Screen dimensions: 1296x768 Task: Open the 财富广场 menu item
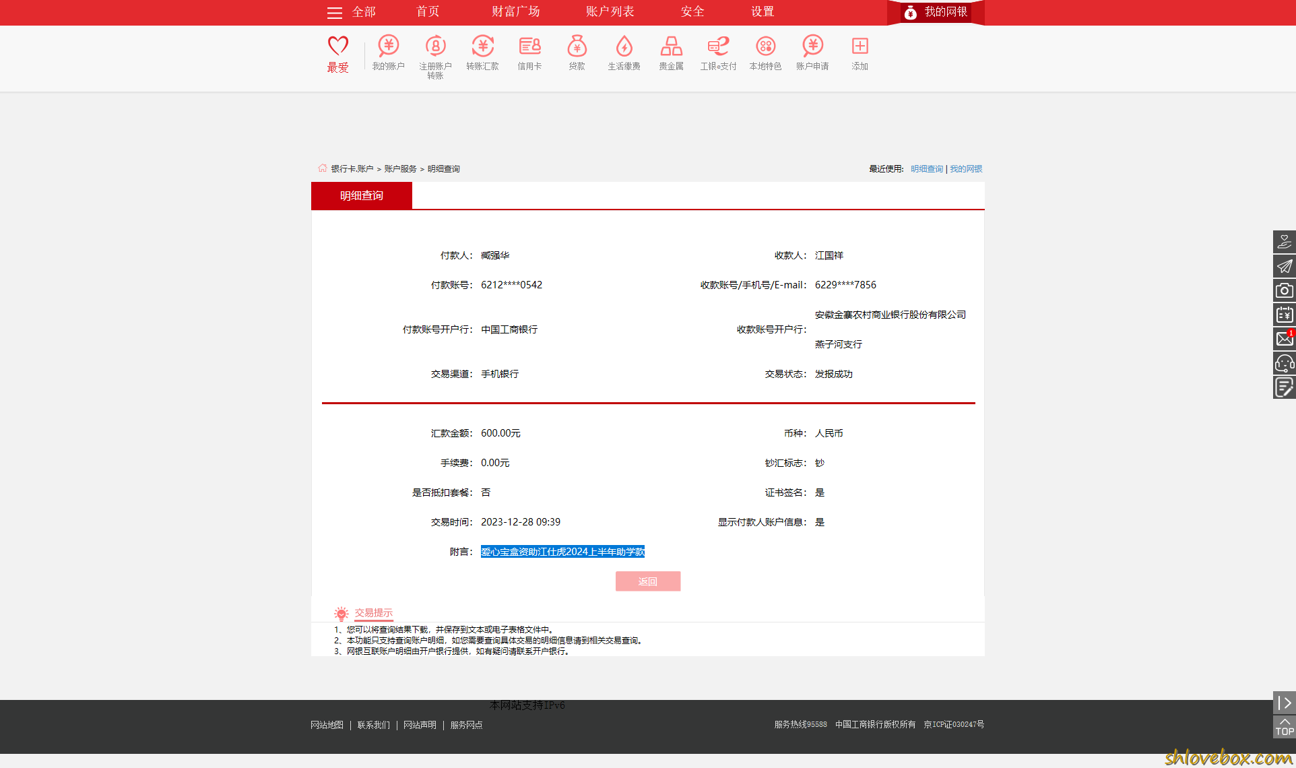[x=515, y=11]
